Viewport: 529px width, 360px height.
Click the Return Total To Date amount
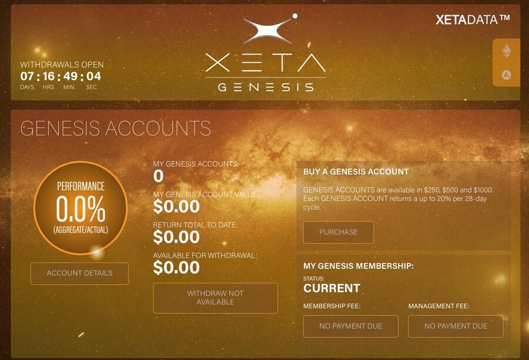click(x=176, y=237)
